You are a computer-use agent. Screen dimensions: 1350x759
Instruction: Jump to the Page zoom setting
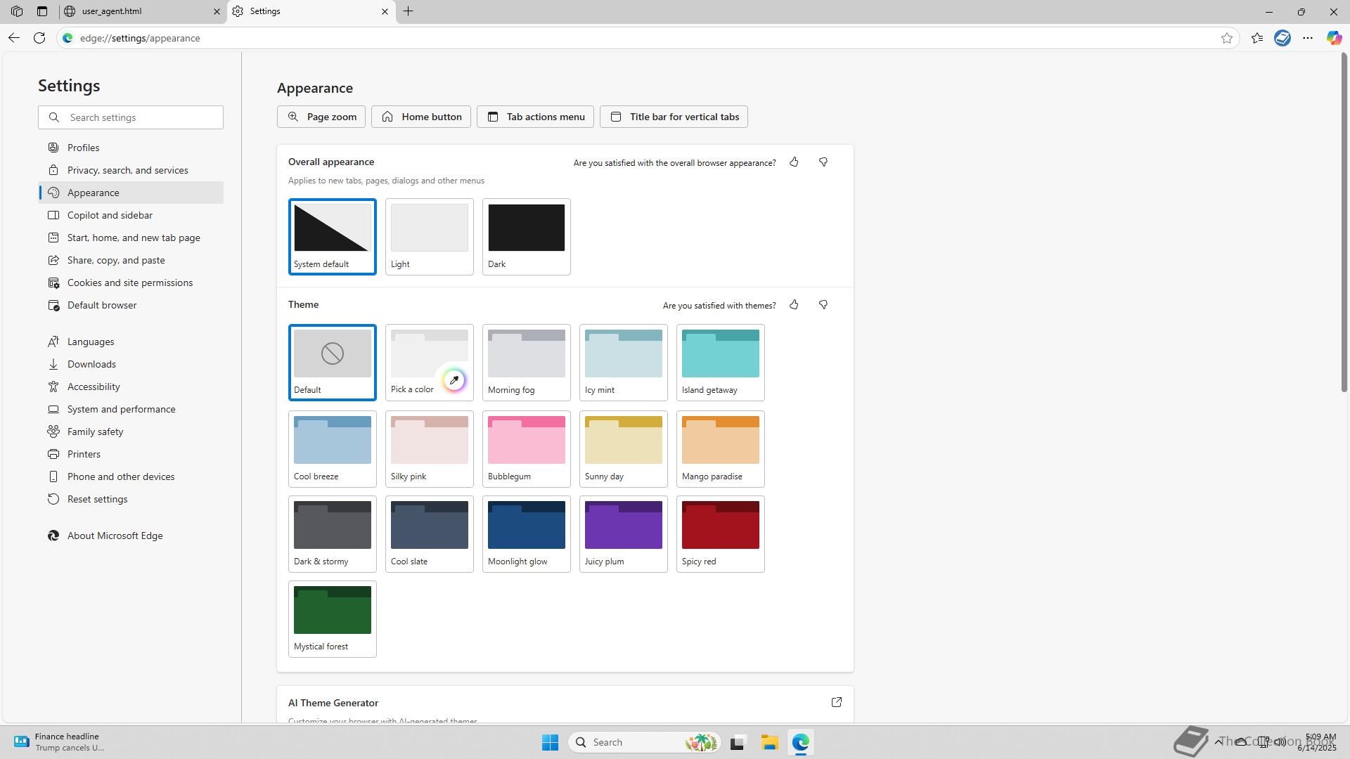321,117
